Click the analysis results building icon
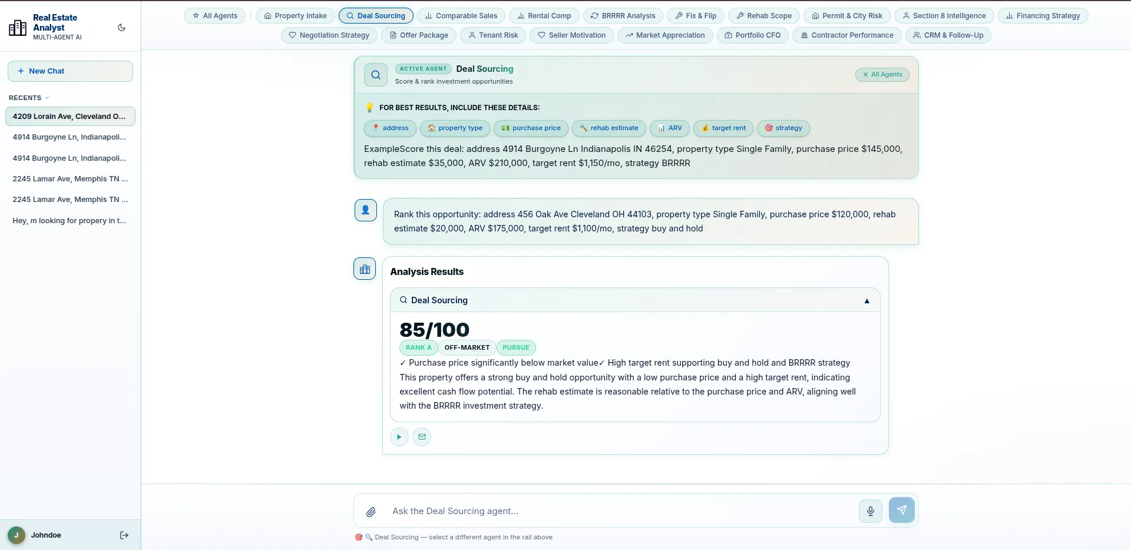1131x550 pixels. (365, 269)
